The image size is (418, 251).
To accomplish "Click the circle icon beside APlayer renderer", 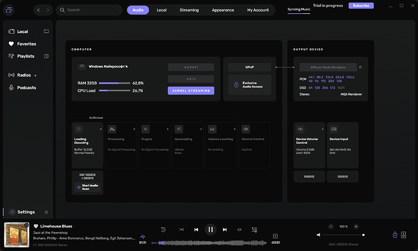I will click(360, 67).
